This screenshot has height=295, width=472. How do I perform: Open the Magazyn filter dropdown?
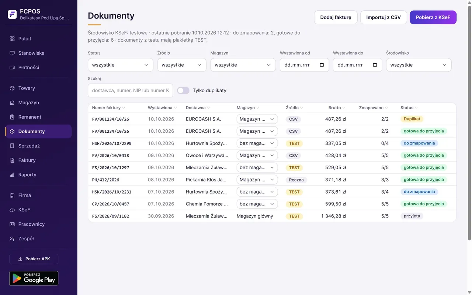(243, 65)
